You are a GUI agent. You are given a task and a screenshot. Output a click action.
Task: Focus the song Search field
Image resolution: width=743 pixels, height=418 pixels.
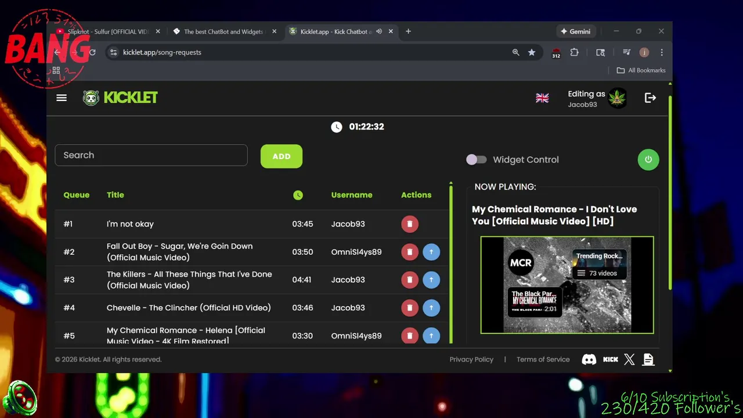point(151,155)
